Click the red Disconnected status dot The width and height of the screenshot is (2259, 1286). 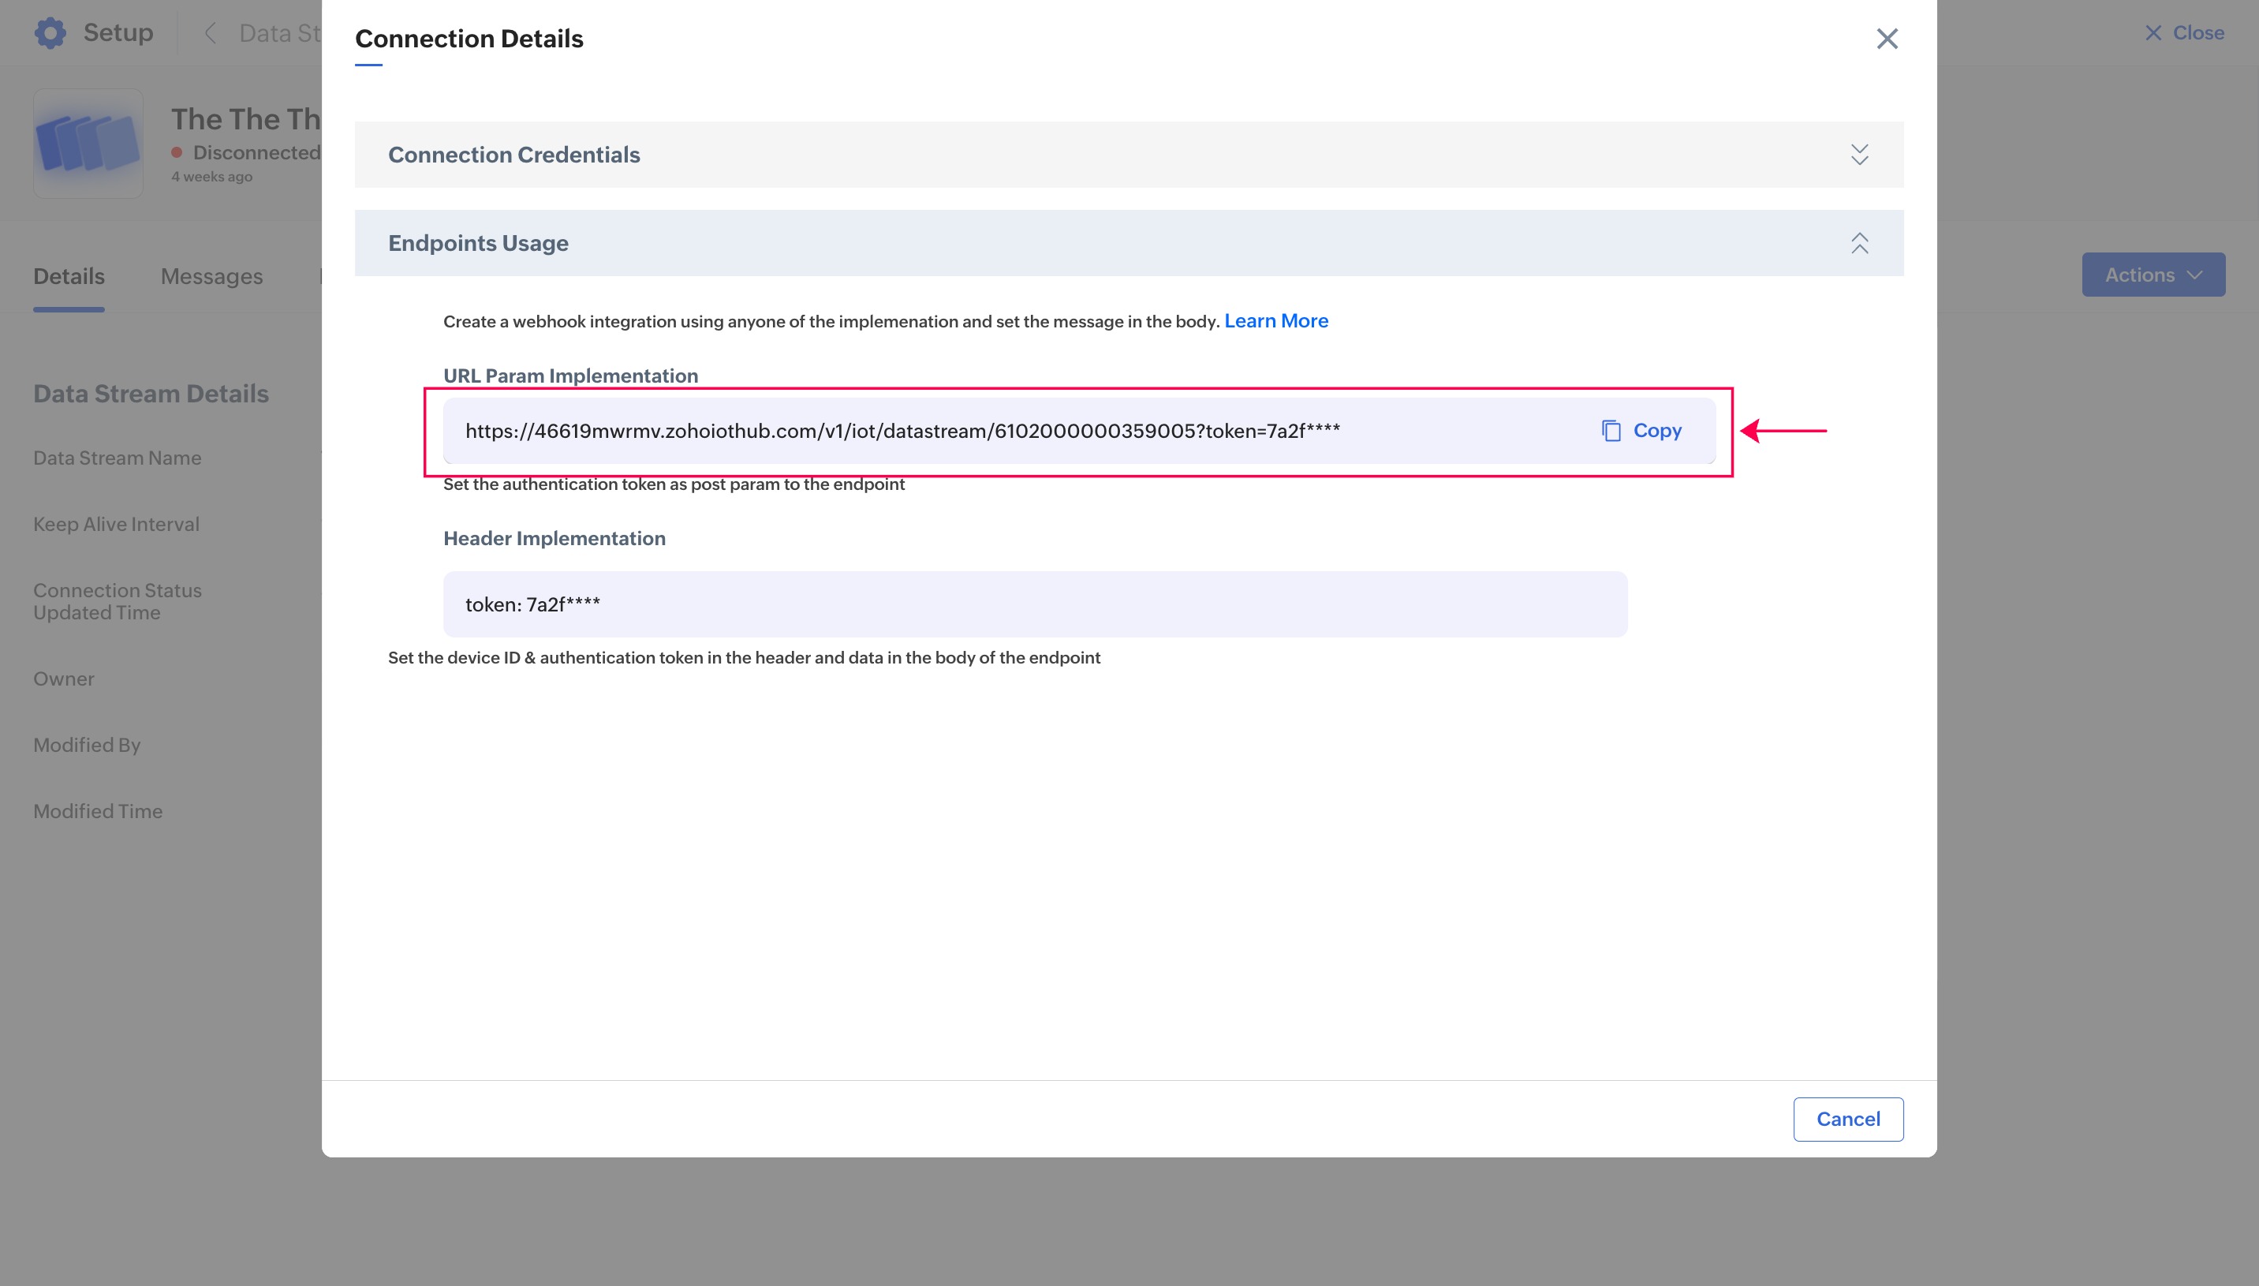pos(177,153)
